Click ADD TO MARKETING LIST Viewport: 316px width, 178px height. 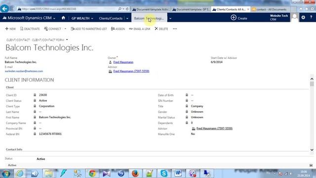tap(89, 29)
